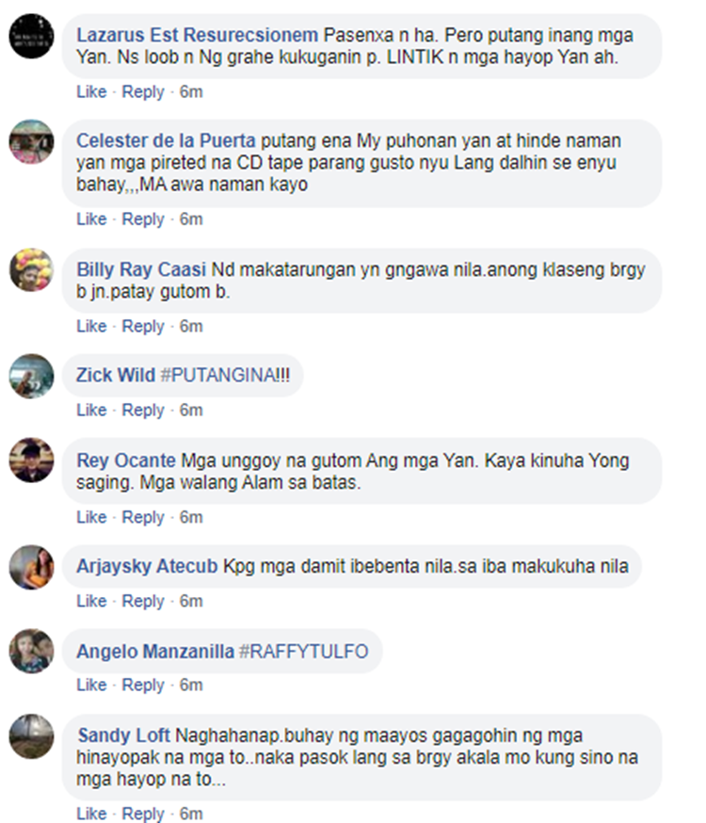Open Angelo Manzanilla's profile photo

click(x=31, y=651)
